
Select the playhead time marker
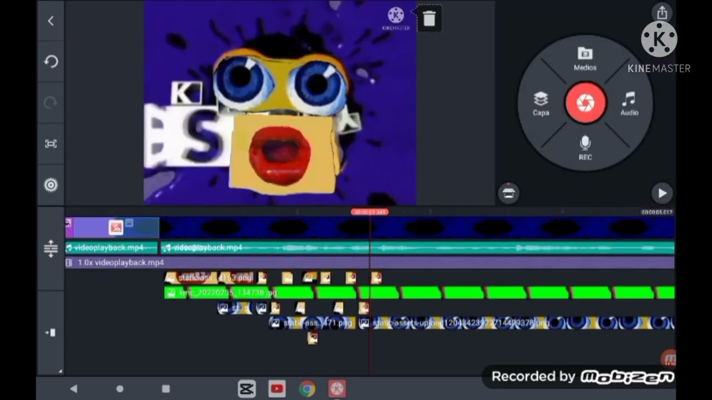tap(370, 212)
